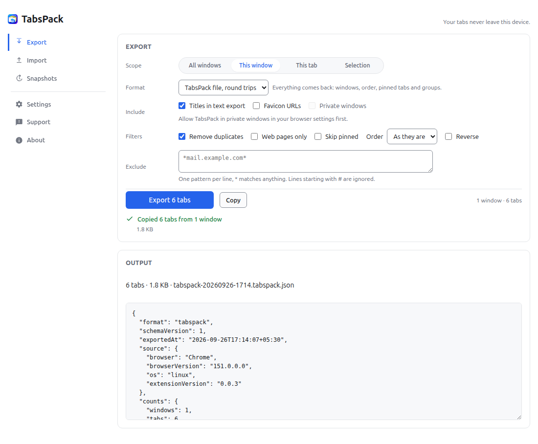
Task: Open About from the sidebar
Action: pos(57,140)
